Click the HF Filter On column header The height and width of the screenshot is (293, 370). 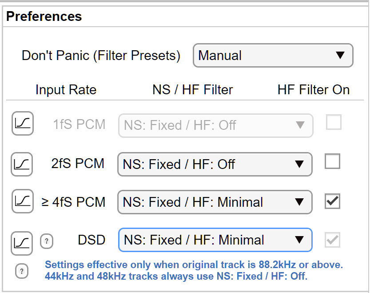(x=313, y=90)
